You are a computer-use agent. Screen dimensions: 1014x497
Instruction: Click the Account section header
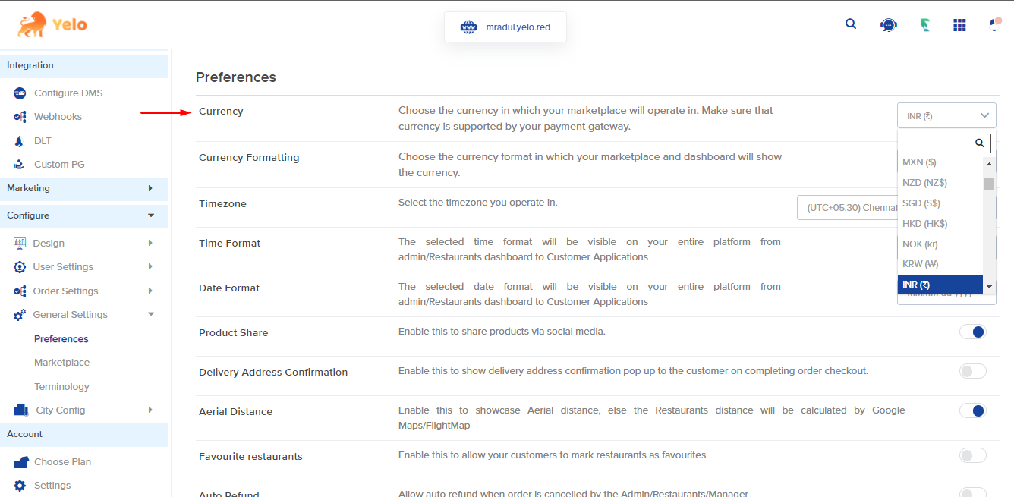point(83,435)
